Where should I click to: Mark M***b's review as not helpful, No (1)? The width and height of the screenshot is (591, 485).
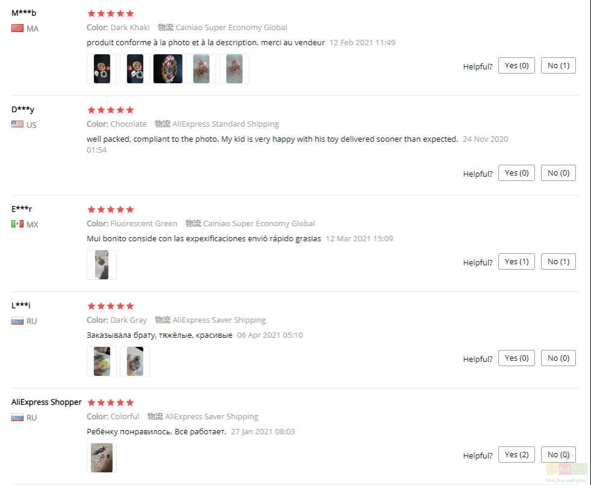(x=558, y=66)
